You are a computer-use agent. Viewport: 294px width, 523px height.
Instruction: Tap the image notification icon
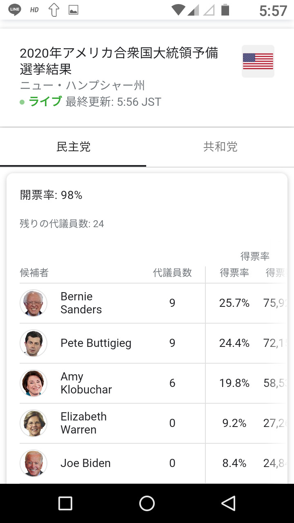(x=73, y=10)
